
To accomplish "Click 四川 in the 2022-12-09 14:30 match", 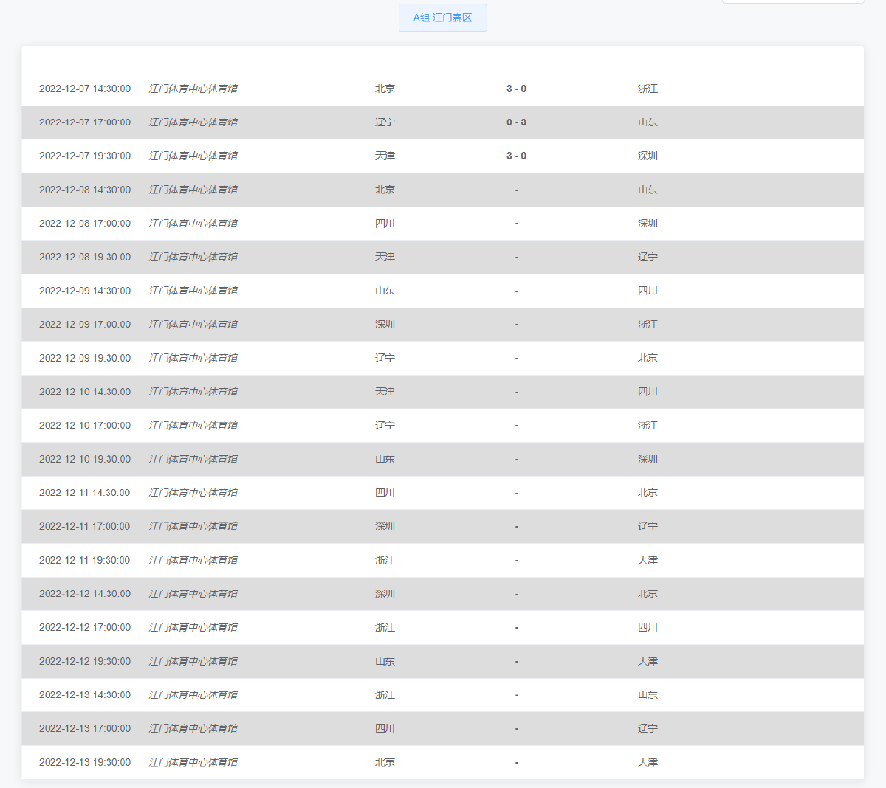I will (648, 291).
